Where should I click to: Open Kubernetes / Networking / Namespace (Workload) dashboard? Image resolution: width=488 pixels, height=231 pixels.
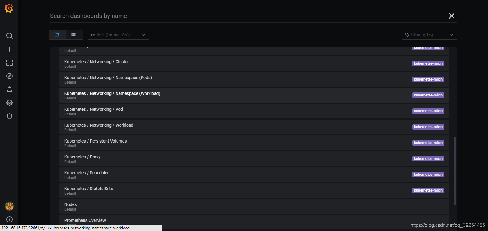(254, 95)
